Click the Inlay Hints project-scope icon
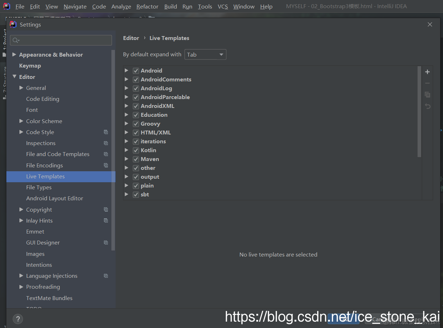This screenshot has height=328, width=443. (x=106, y=220)
